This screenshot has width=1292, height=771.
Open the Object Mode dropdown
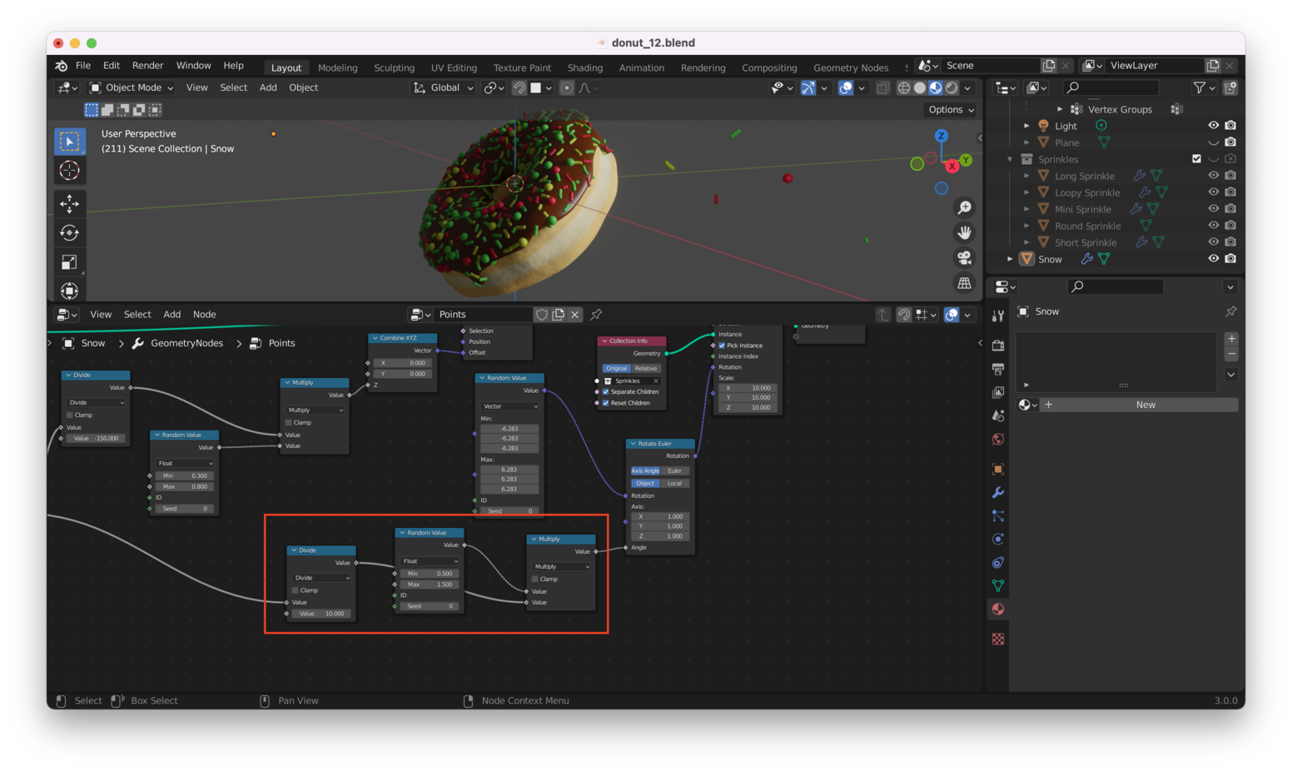tap(132, 87)
